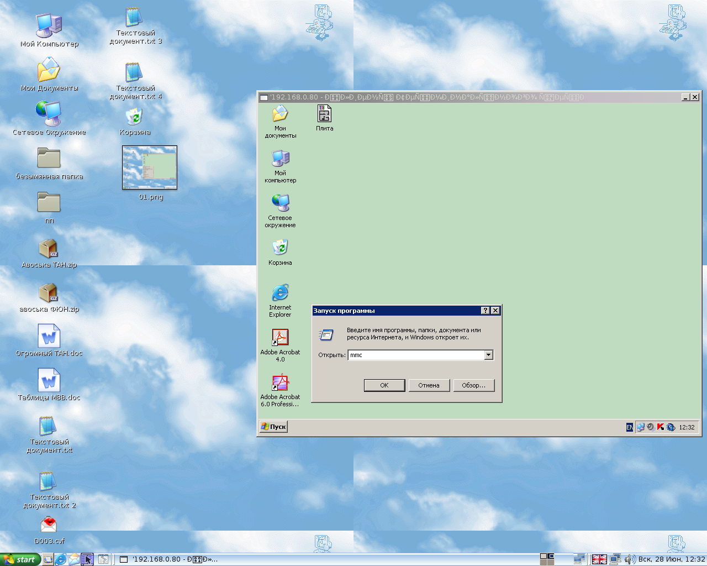The width and height of the screenshot is (707, 566).
Task: Click the Kaspersky tray icon in remote taskbar
Action: pos(661,427)
